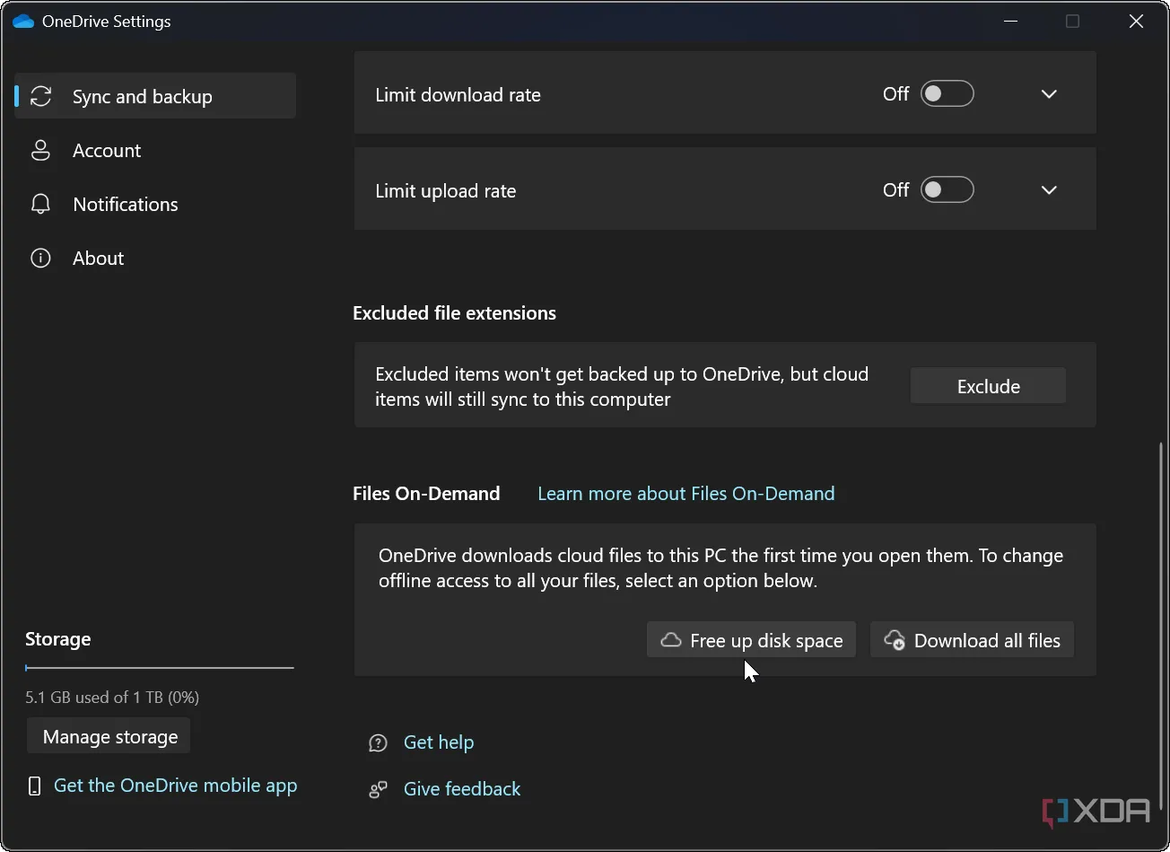
Task: Click the Storage heading in sidebar
Action: (x=57, y=639)
